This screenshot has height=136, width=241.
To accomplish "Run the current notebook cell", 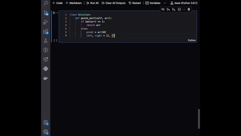I will 54,13.
